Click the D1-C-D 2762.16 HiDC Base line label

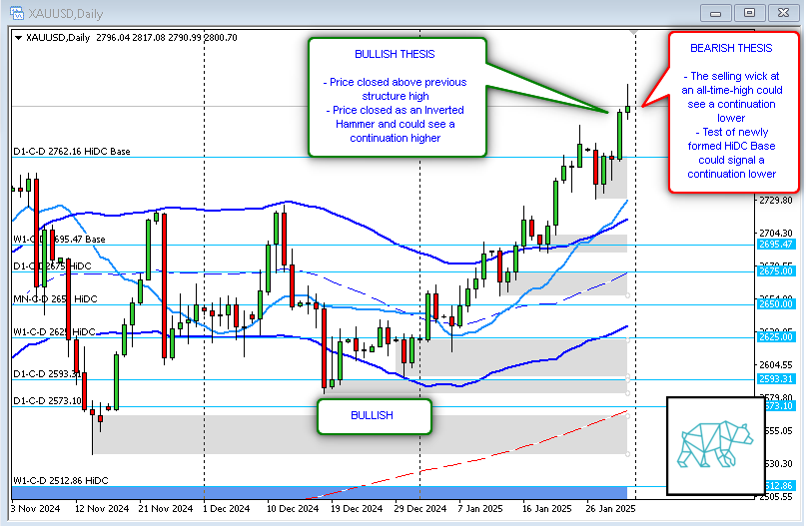point(71,152)
